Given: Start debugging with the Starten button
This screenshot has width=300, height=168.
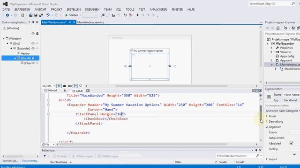Looking at the screenshot, I should point(72,15).
